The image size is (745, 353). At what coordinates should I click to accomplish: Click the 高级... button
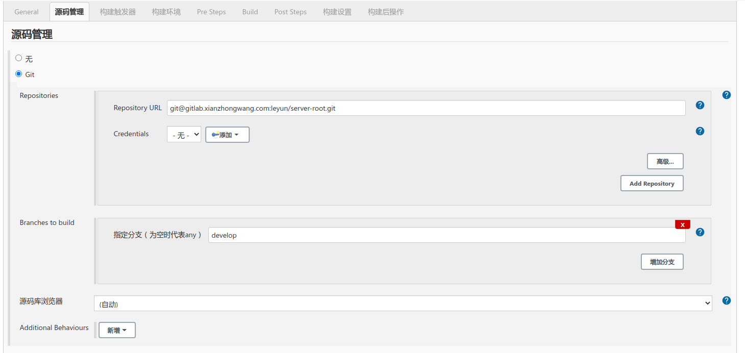click(665, 161)
